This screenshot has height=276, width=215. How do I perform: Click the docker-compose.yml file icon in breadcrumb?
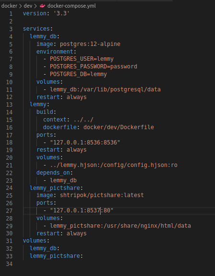coord(42,6)
